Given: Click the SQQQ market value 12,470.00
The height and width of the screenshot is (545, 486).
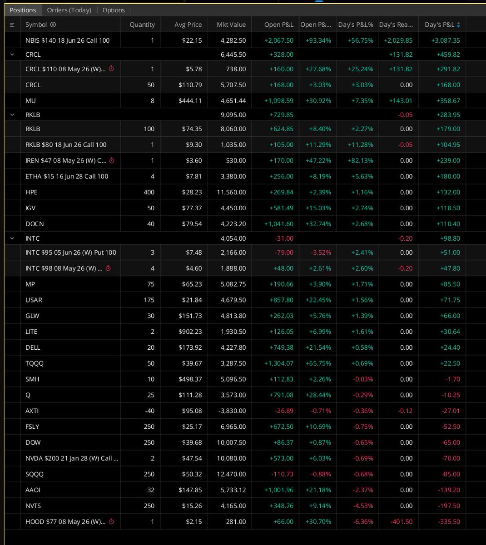Looking at the screenshot, I should pos(231,474).
